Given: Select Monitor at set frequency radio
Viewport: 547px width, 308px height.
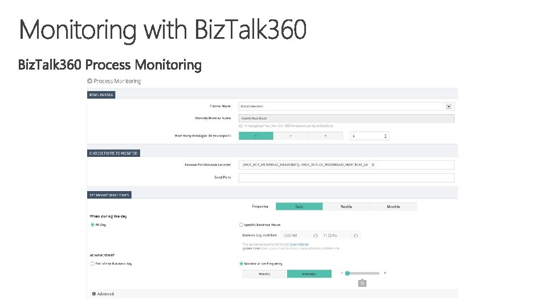Looking at the screenshot, I should [241, 264].
